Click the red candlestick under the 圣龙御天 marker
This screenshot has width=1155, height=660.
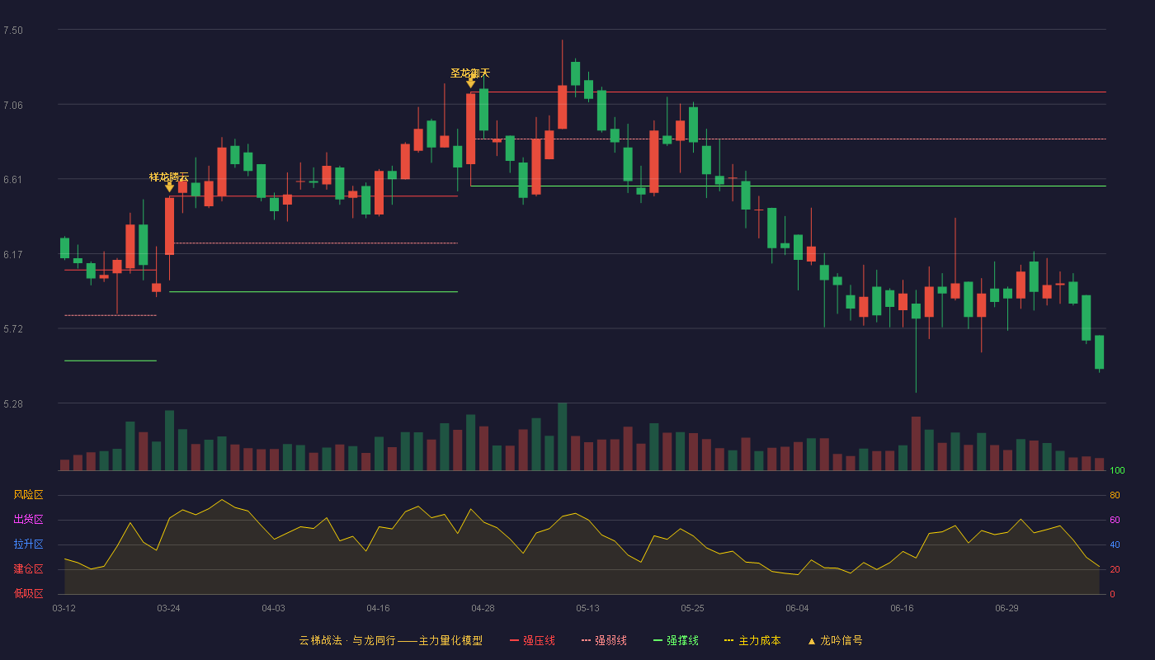click(470, 129)
